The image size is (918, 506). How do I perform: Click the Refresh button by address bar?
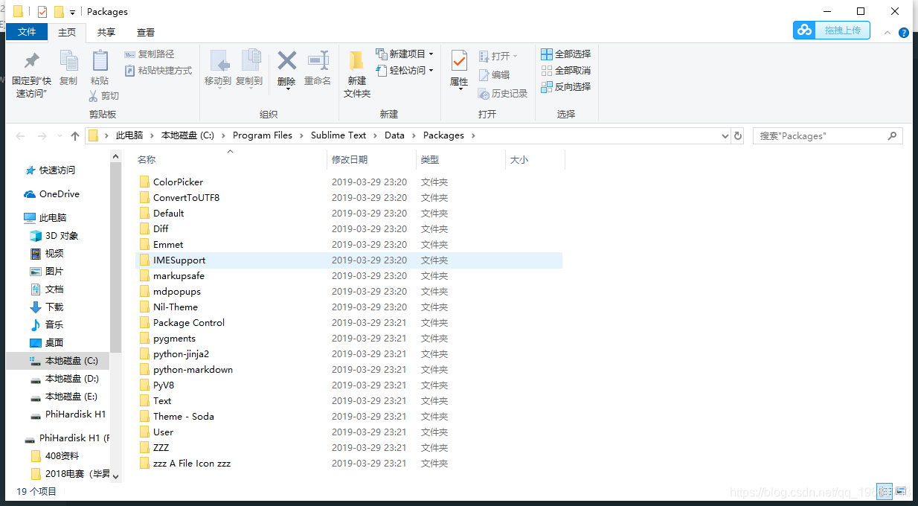pos(738,136)
